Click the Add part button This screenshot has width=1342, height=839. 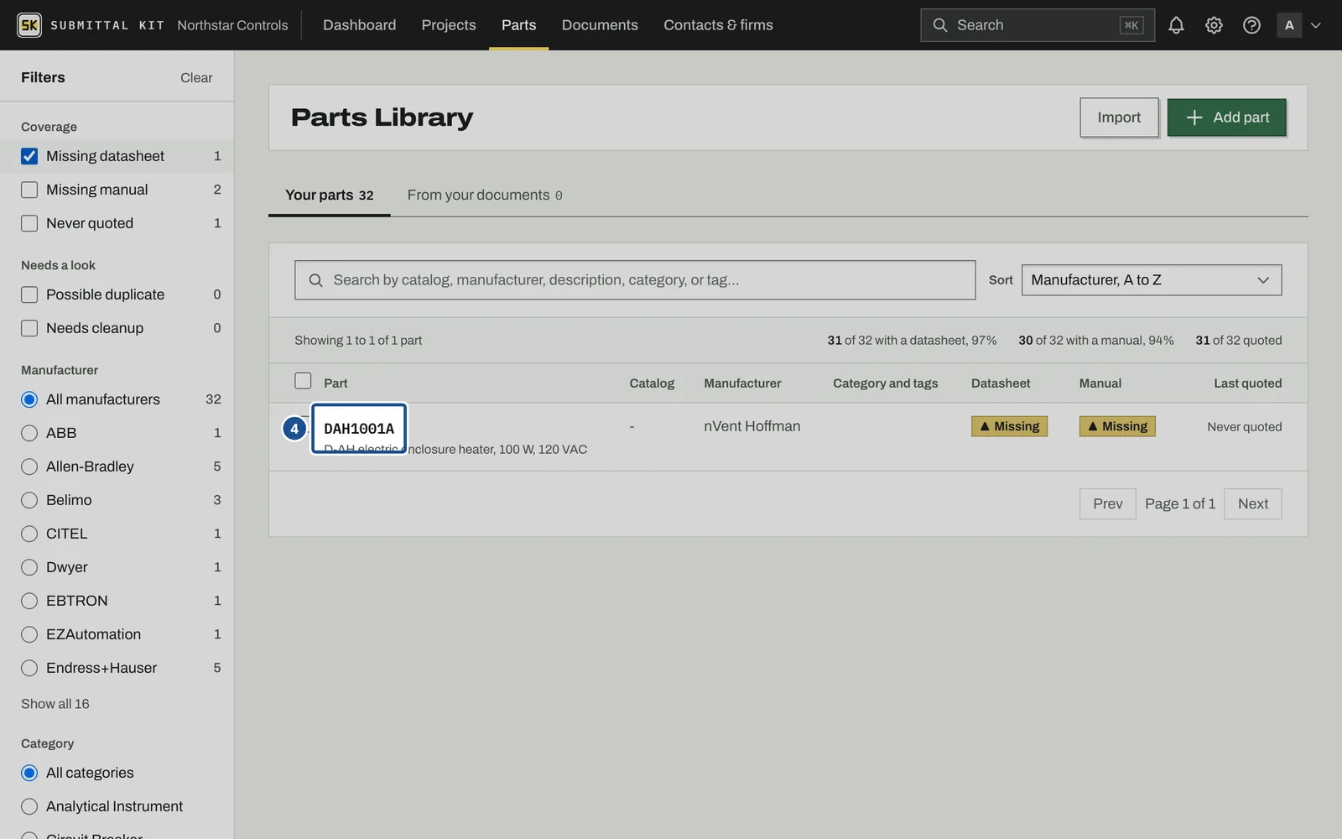(1226, 117)
